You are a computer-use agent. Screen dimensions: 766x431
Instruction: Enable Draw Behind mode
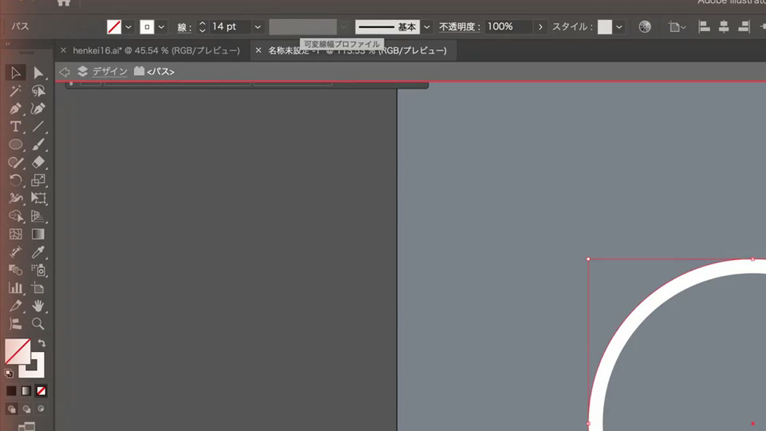pos(26,409)
